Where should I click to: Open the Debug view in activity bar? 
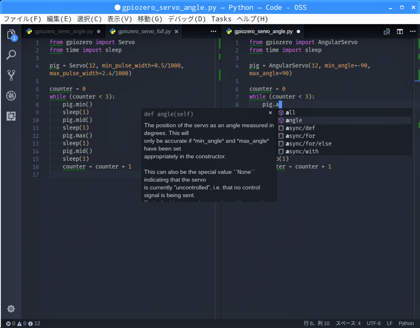click(x=11, y=96)
